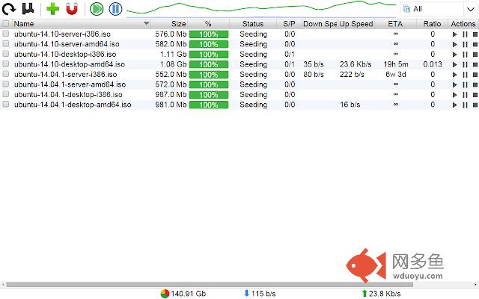Screen dimensions: 479x299
Task: Open the uTorrent logo icon in the toolbar
Action: [28, 9]
